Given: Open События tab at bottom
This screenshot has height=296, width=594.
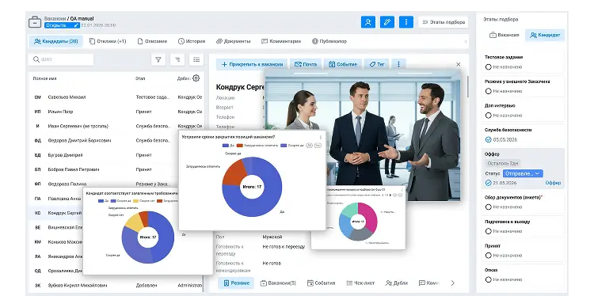Looking at the screenshot, I should 322,283.
